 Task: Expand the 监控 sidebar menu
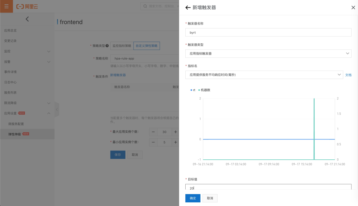coord(27,51)
